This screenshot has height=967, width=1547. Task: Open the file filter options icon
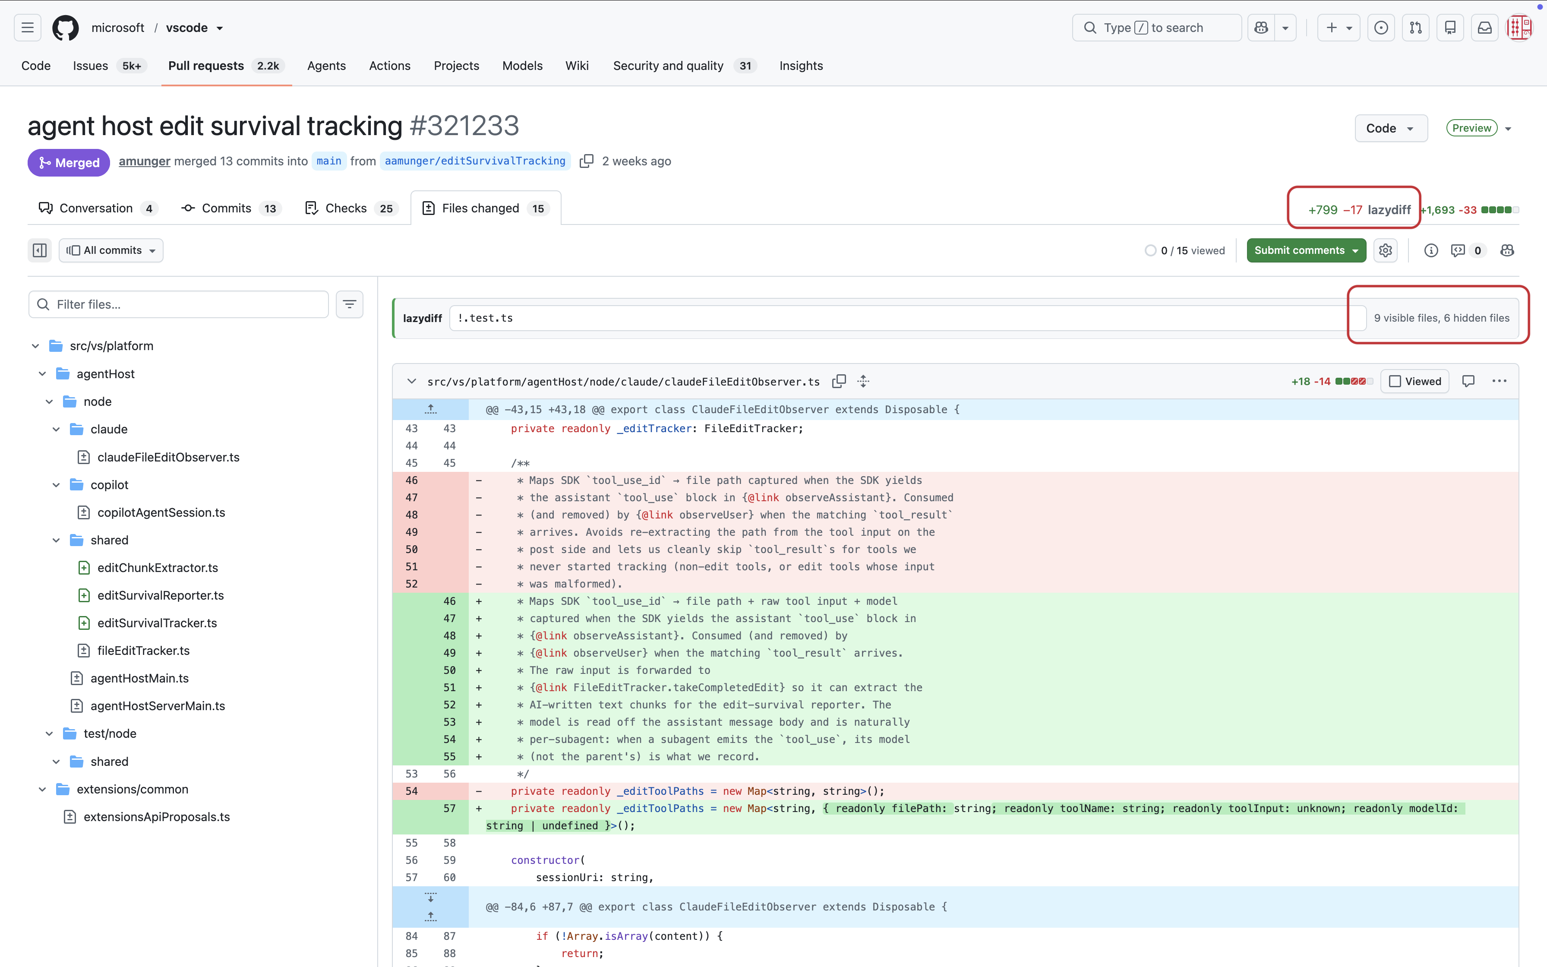coord(350,304)
